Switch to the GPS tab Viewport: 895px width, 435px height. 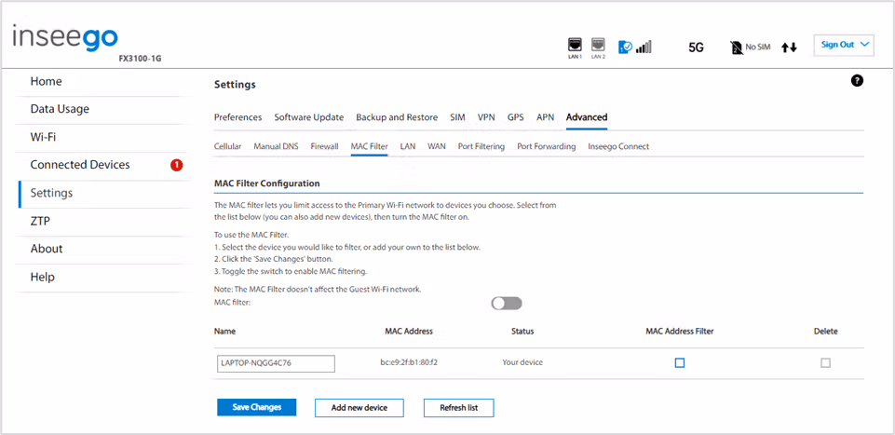[515, 117]
